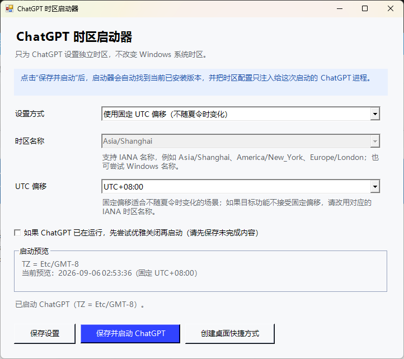The image size is (404, 359).
Task: Click the 设置方式 label
Action: tap(30, 114)
